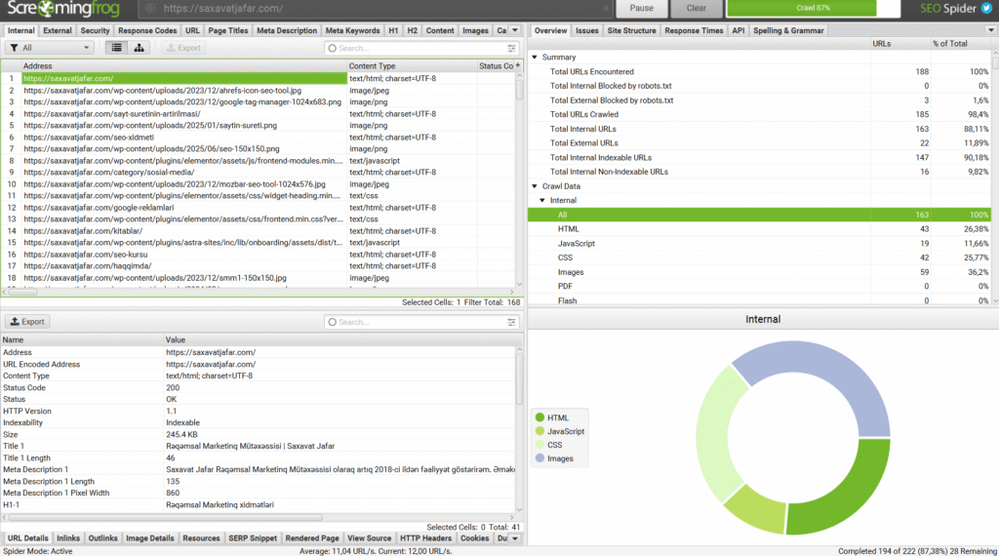This screenshot has height=556, width=999.
Task: Open the Inlinks bottom tab
Action: point(68,537)
